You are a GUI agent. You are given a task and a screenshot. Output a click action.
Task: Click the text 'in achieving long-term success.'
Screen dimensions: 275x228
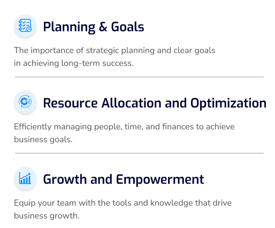(x=74, y=64)
